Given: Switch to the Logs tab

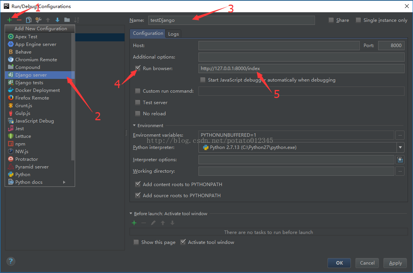Looking at the screenshot, I should tap(173, 34).
